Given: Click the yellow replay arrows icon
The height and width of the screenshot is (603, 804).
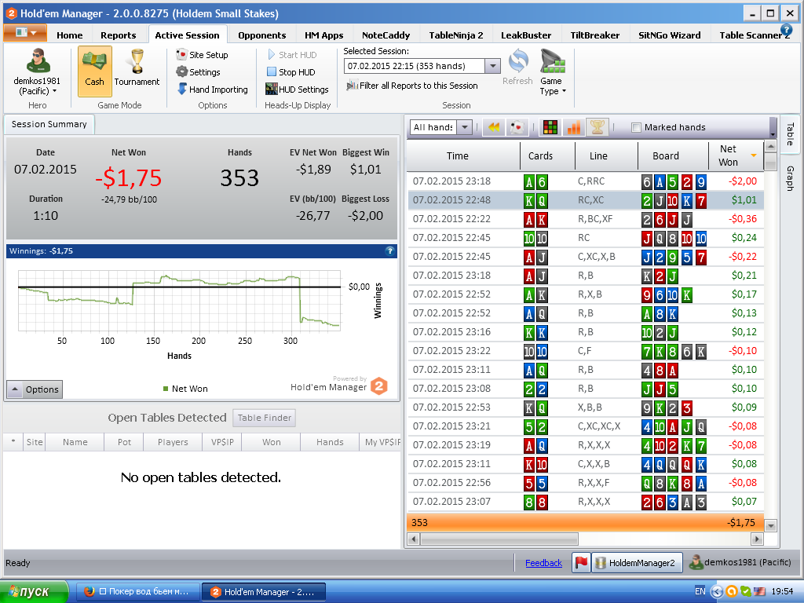Looking at the screenshot, I should point(494,127).
